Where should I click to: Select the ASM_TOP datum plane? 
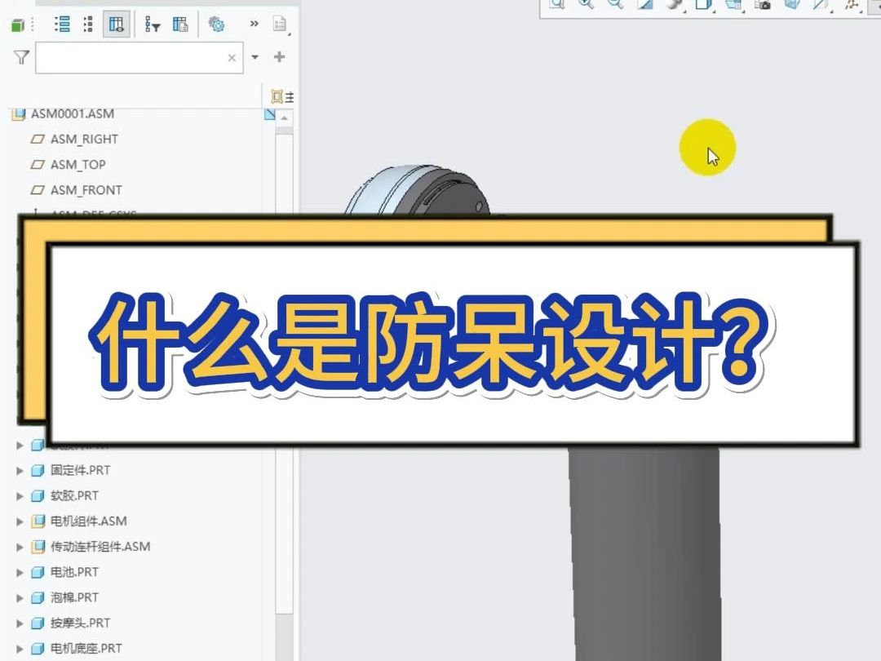78,165
